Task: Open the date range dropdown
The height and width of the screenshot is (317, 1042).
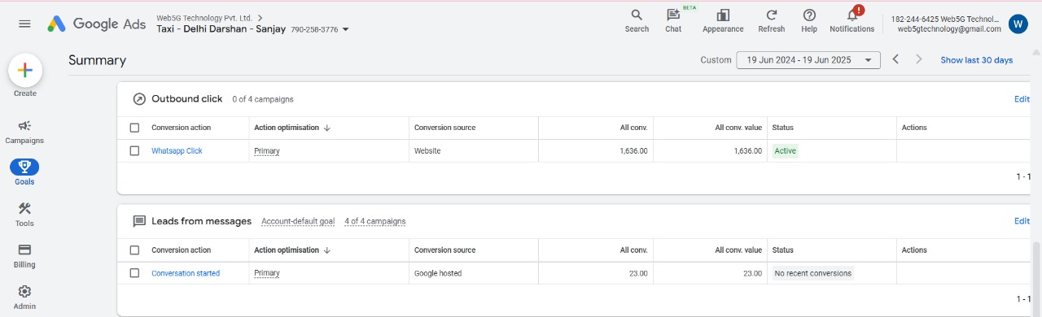Action: click(x=808, y=60)
